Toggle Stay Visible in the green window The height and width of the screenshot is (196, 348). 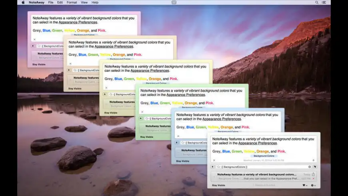pos(147,137)
